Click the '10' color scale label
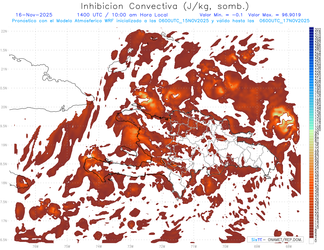 317,227
